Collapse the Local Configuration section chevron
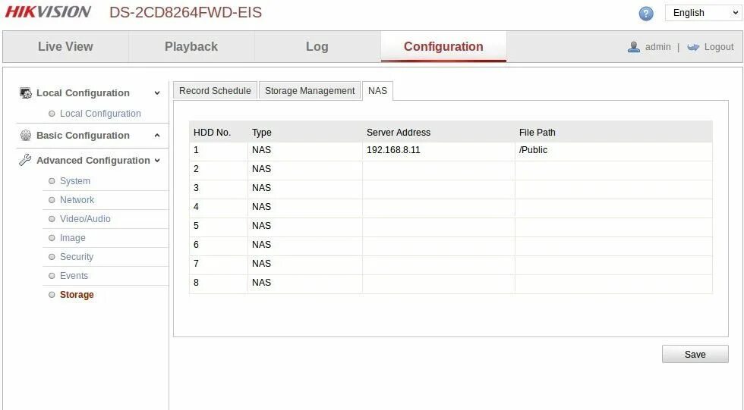744x410 pixels. 157,93
